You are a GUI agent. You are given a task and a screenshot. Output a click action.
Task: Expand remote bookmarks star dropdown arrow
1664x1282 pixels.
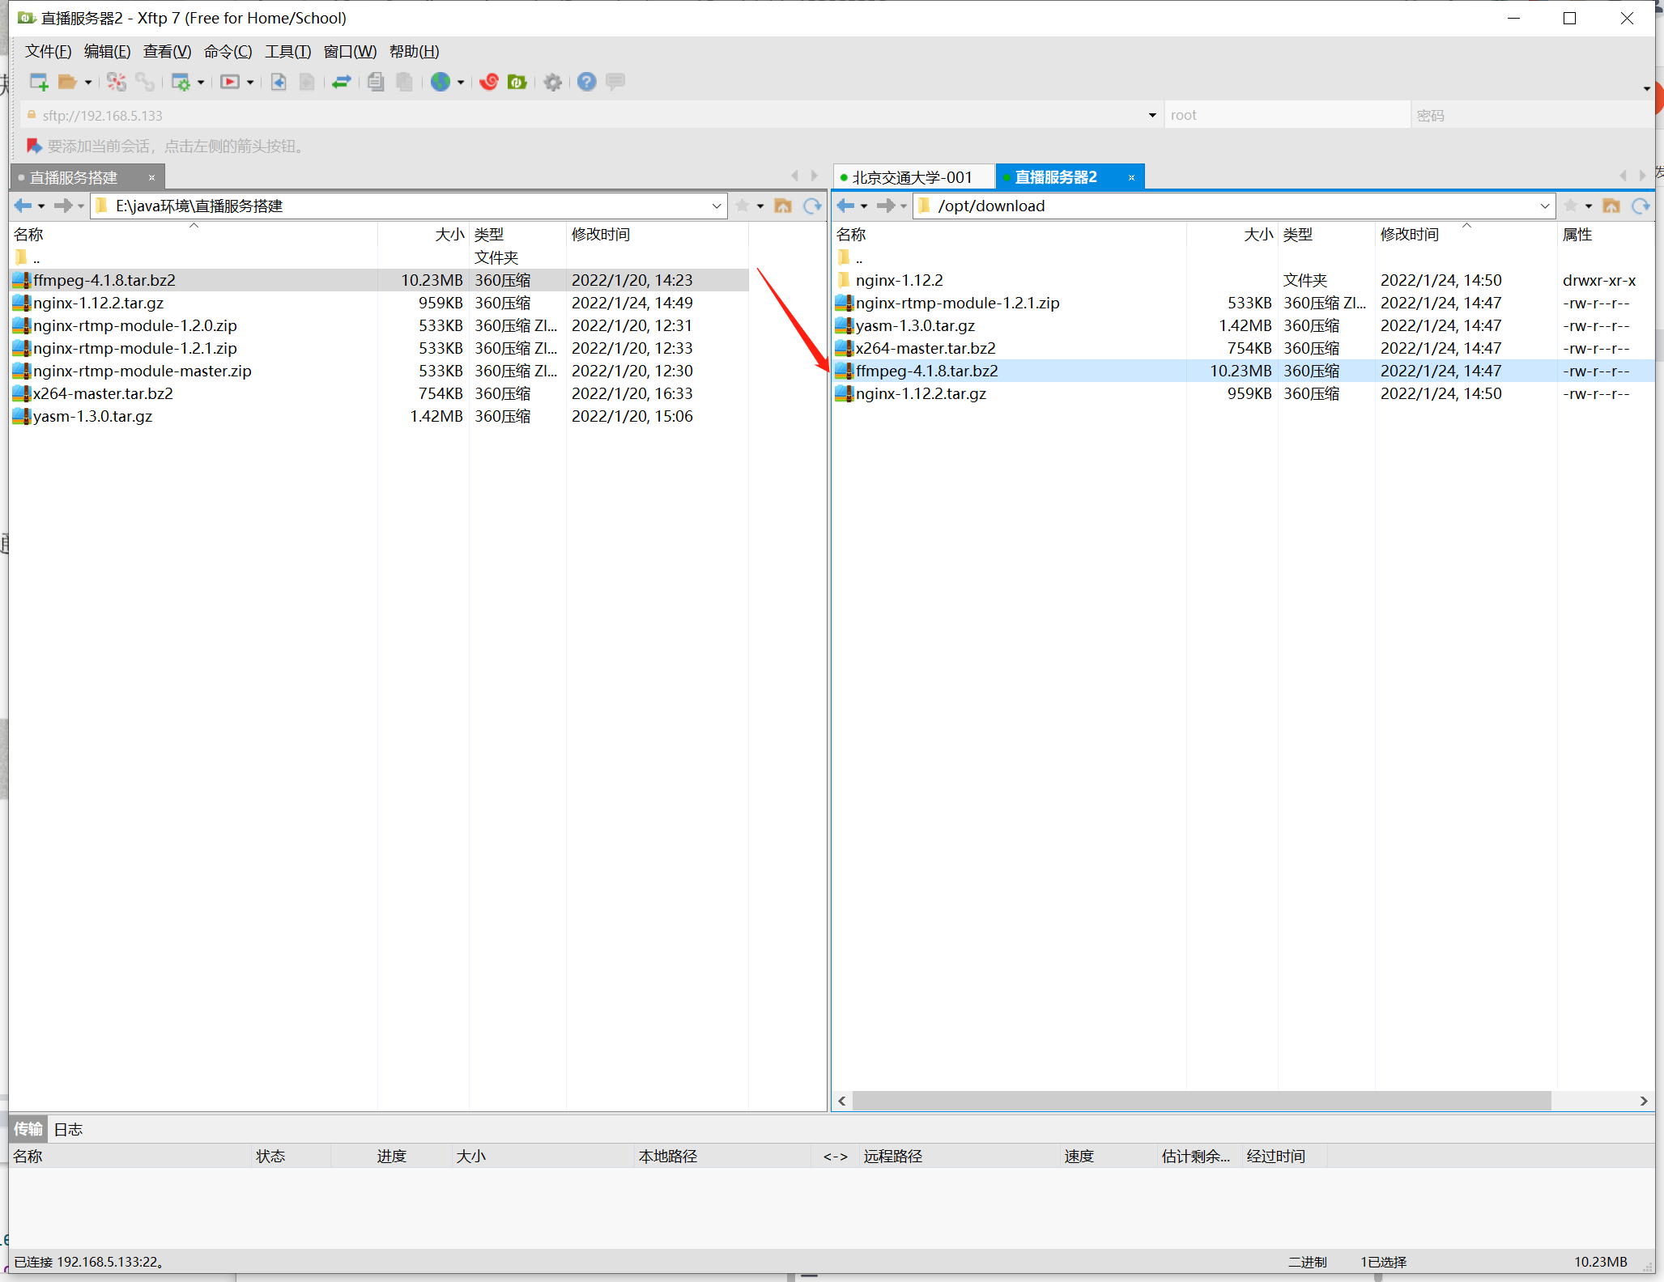click(1589, 206)
